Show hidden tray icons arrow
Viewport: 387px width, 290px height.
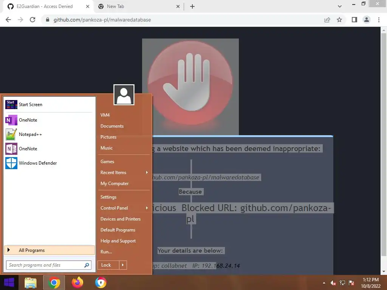324,283
